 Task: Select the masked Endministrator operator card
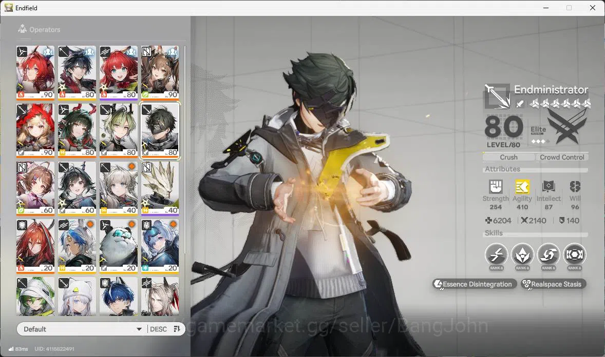[160, 131]
